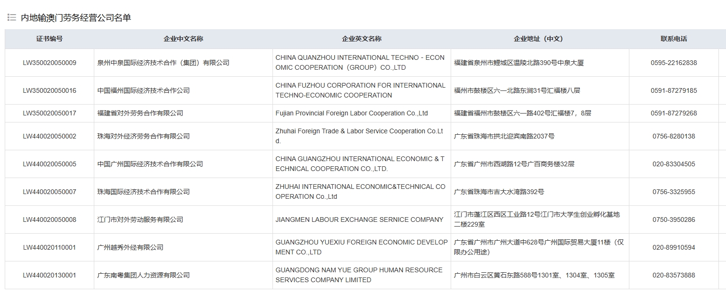Select certificate number LW350020050009
Screen dimensions: 726x293
point(49,63)
